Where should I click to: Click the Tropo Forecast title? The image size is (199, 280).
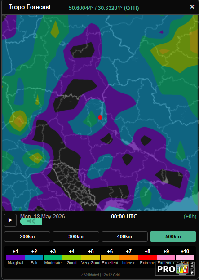tap(30, 7)
